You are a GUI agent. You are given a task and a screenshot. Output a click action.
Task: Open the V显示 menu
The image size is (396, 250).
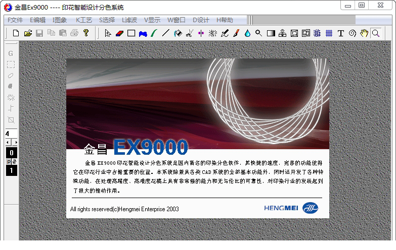(x=152, y=20)
